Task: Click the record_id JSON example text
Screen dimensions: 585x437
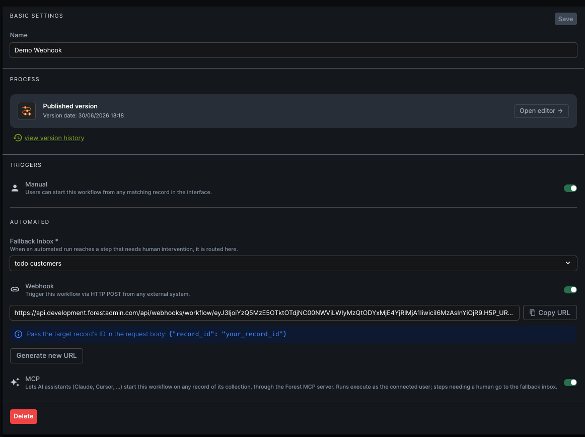Action: [x=228, y=334]
